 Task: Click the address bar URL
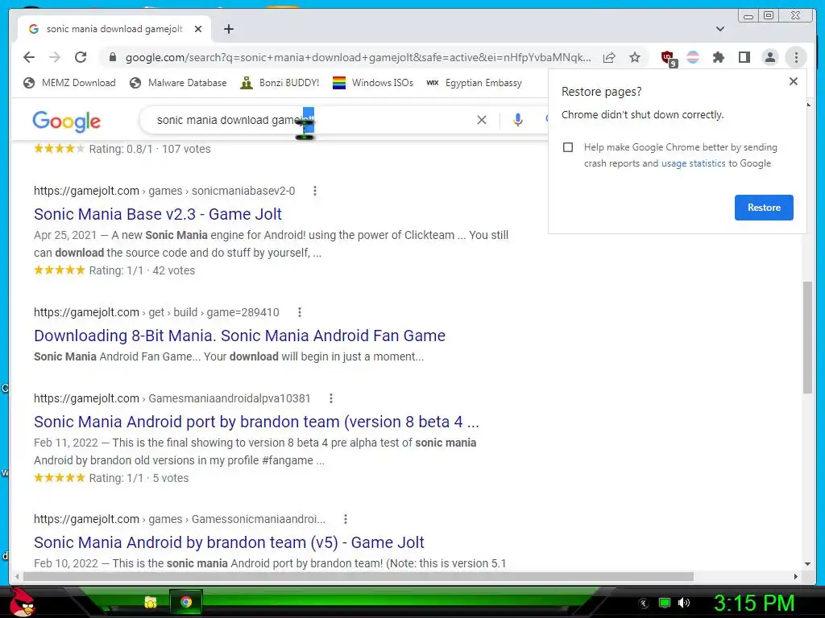coord(358,57)
